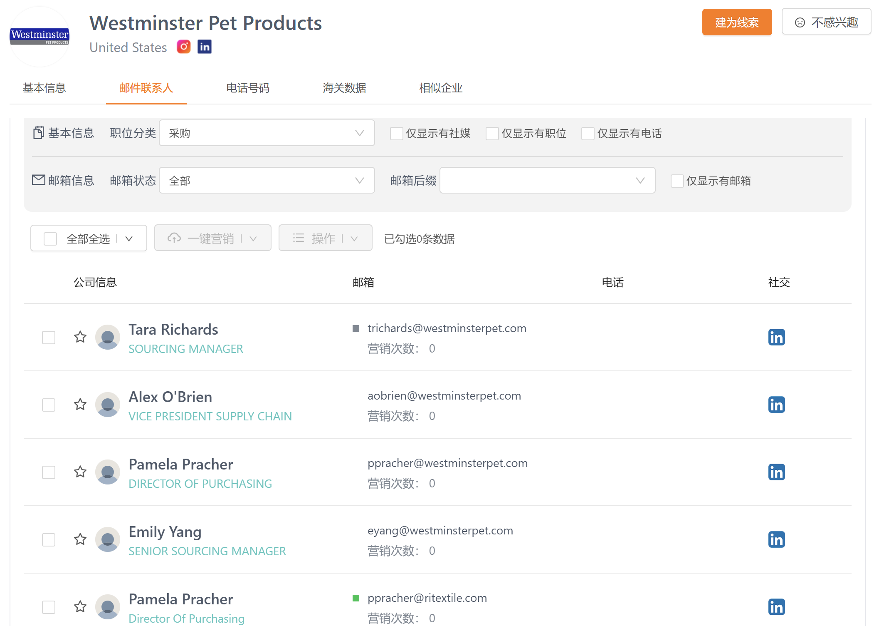This screenshot has width=884, height=626.
Task: Open LinkedIn icon for ppracher@ritextile.com row
Action: [776, 607]
